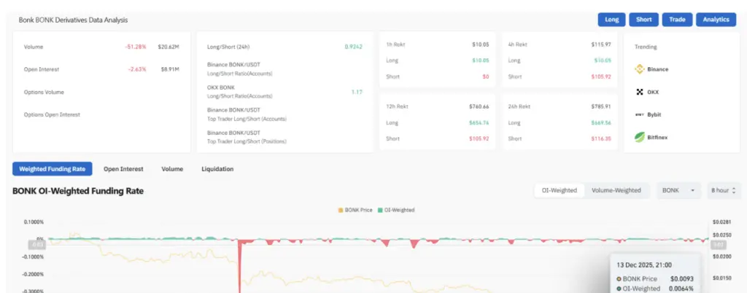Open the OKX link in Trending
The width and height of the screenshot is (747, 293).
click(653, 92)
